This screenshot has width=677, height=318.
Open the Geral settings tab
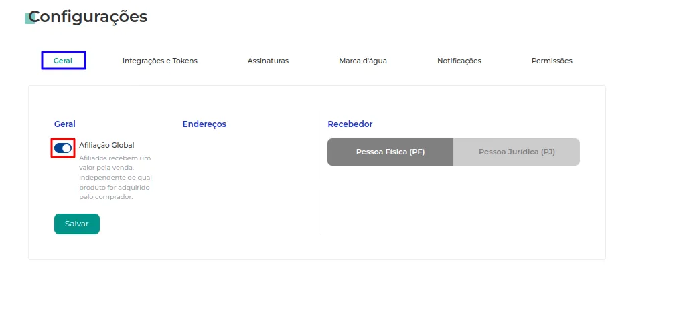[x=63, y=61]
